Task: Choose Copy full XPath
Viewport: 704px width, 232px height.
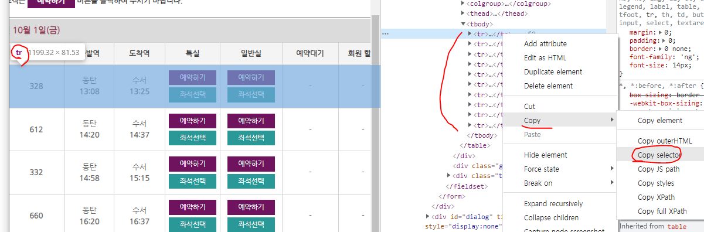Action: 660,211
